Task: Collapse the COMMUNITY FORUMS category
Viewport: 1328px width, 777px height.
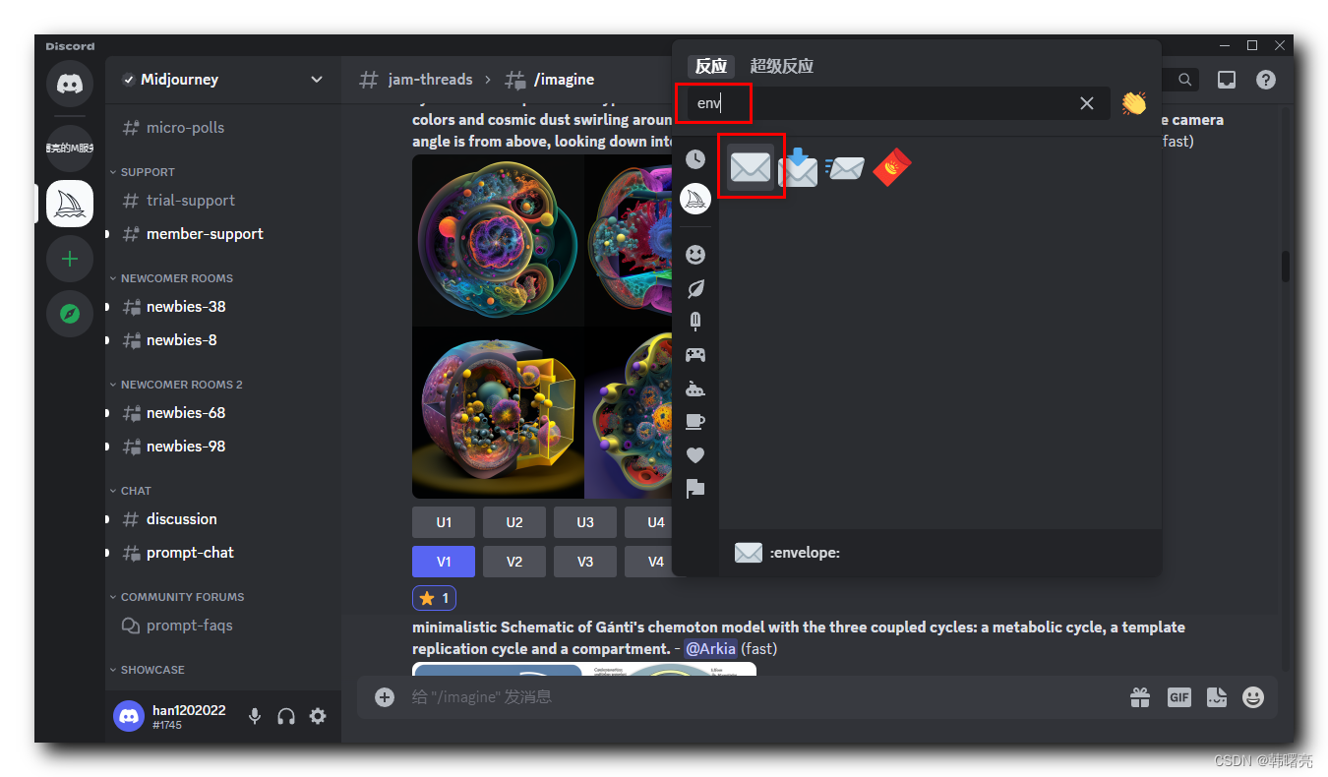Action: click(x=177, y=597)
